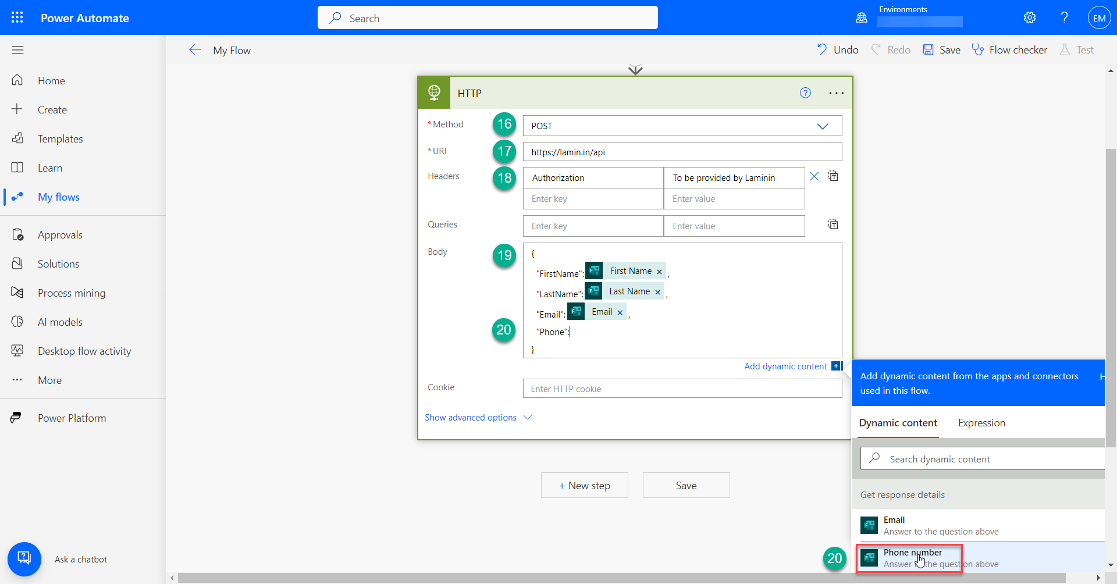
Task: Click the header value 'To be provided by Laminin'
Action: coord(734,178)
